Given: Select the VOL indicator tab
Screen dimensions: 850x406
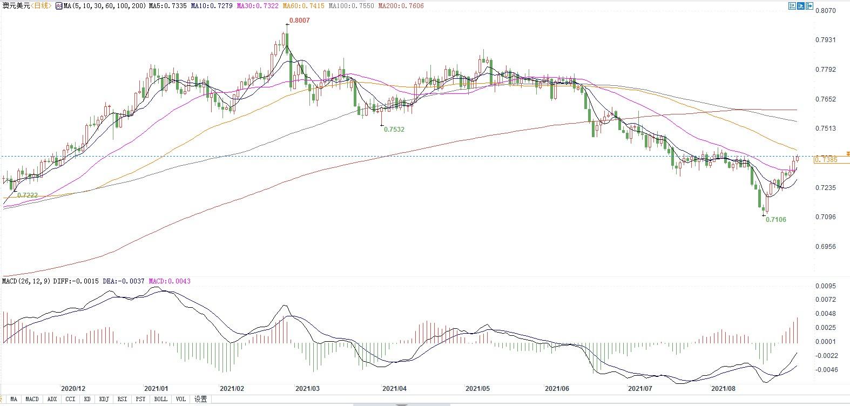Looking at the screenshot, I should [x=180, y=400].
